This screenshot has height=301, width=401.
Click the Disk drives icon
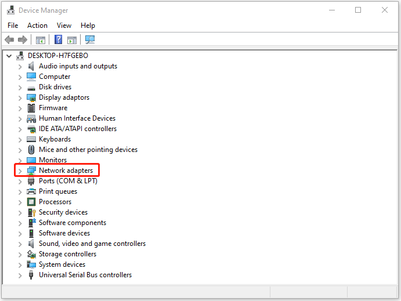[x=31, y=88]
